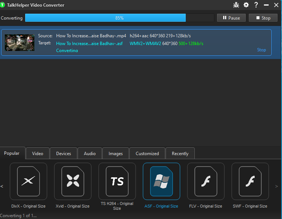The height and width of the screenshot is (219, 282).
Task: Open the Audio tab
Action: tap(89, 154)
